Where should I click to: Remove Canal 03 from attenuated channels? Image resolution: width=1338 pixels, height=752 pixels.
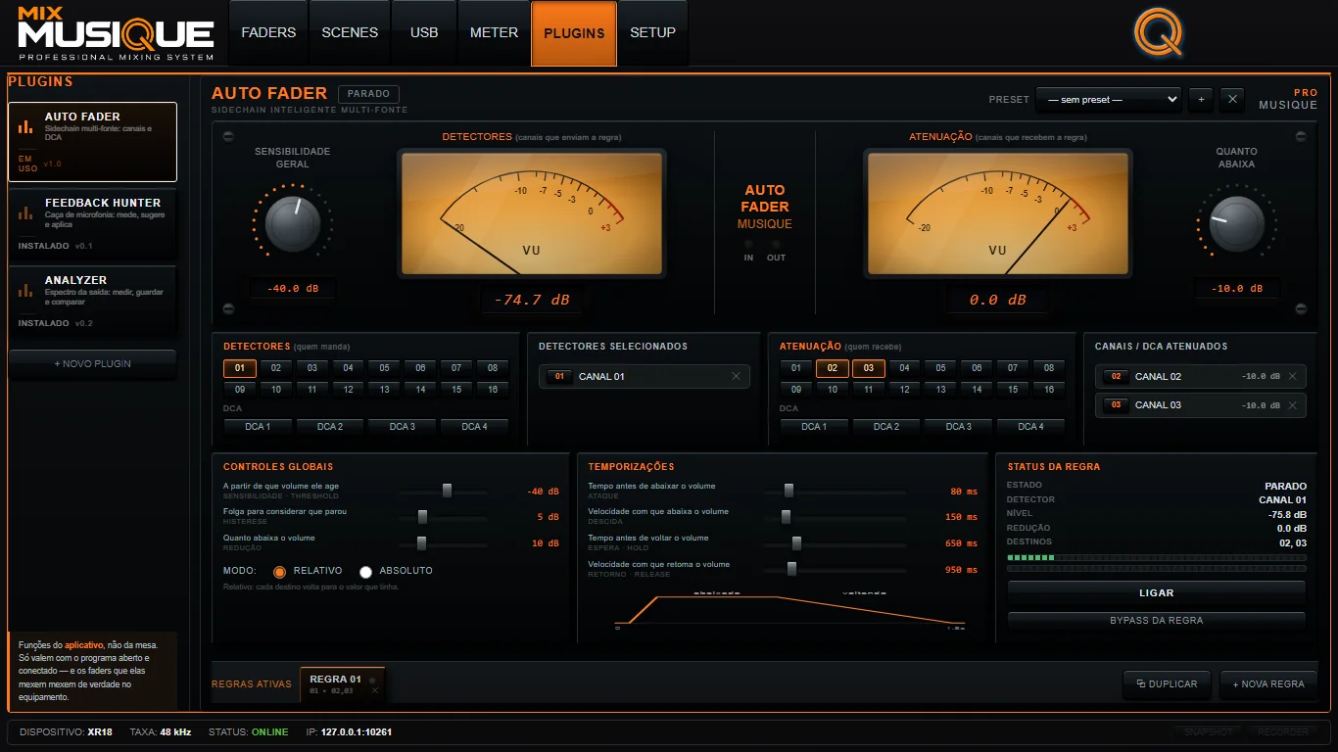[1292, 404]
